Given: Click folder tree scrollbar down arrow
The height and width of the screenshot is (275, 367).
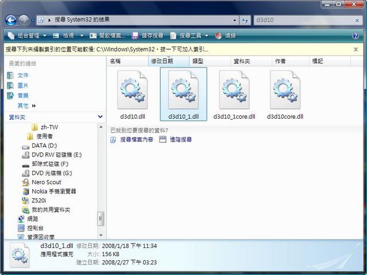Looking at the screenshot, I should (x=101, y=235).
